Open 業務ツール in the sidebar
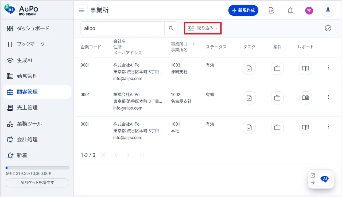 [x=37, y=124]
